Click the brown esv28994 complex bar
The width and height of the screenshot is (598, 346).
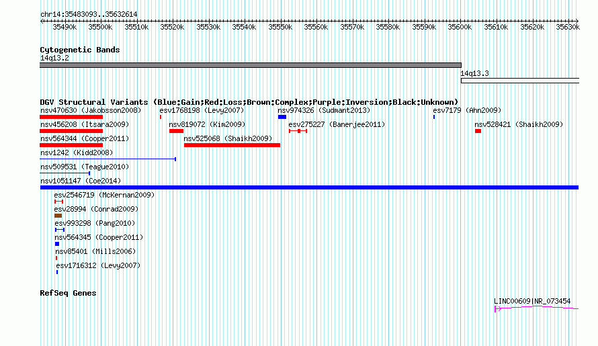click(58, 216)
